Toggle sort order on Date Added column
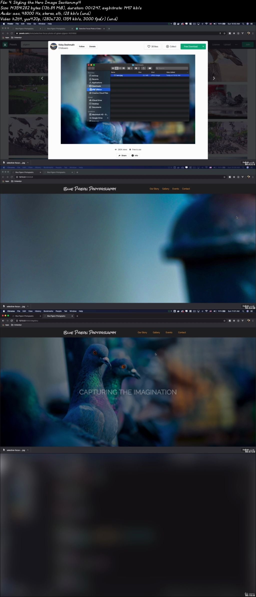Screen dimensions: 256x597 click(x=177, y=72)
